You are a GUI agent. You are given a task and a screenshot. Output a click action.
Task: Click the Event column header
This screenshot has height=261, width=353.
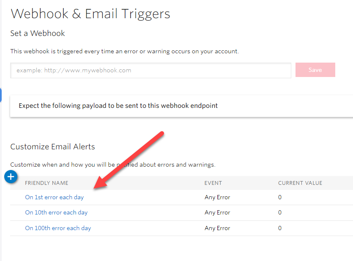tap(213, 183)
